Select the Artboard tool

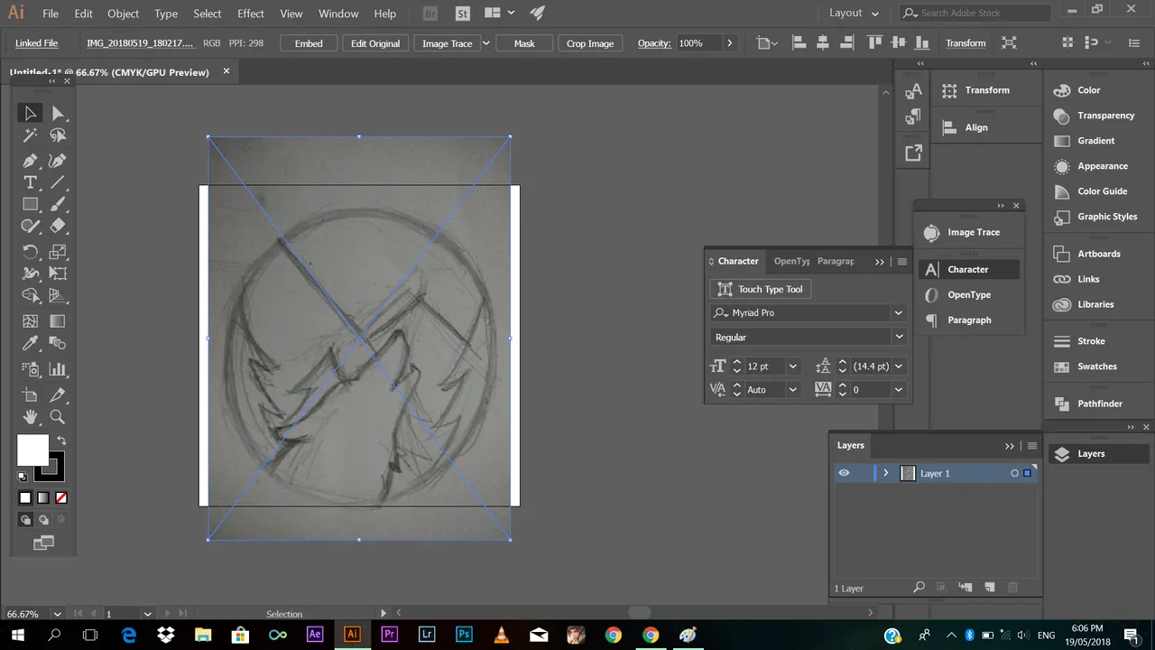(x=30, y=395)
